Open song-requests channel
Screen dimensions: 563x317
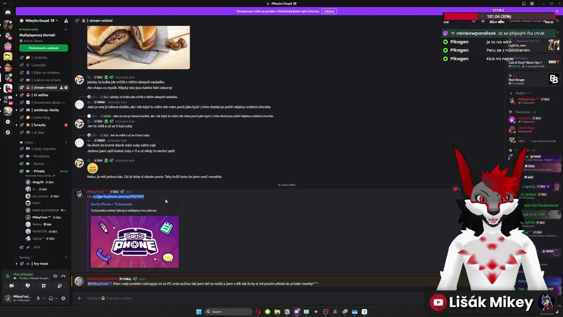point(44,149)
